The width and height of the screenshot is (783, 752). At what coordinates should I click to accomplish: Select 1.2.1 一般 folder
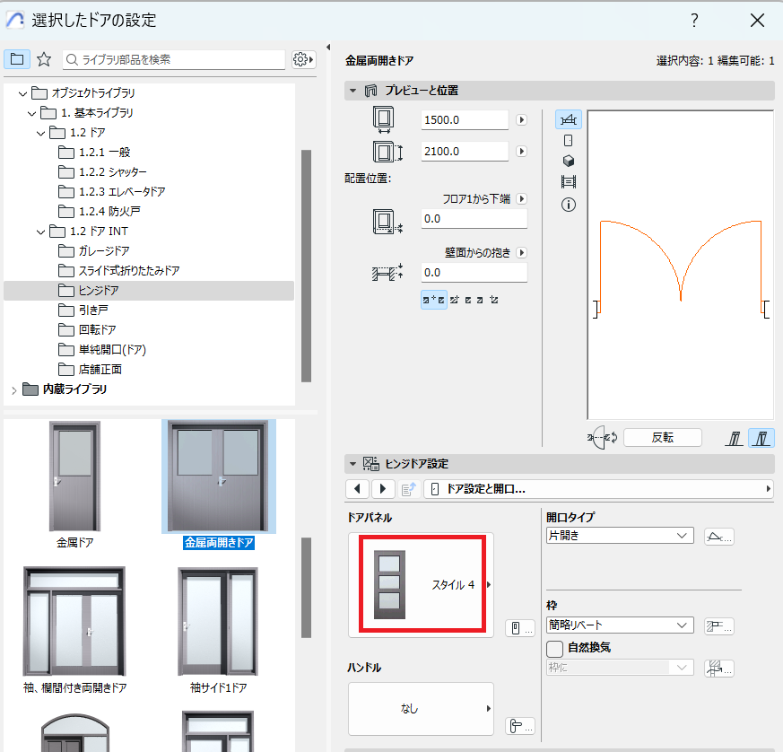[x=94, y=152]
